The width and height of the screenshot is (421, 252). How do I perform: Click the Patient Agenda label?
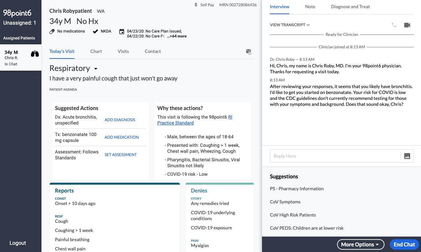(63, 89)
